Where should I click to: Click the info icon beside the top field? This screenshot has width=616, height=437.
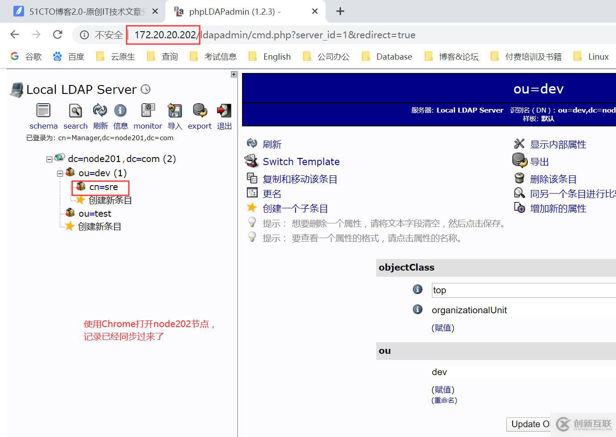click(418, 290)
